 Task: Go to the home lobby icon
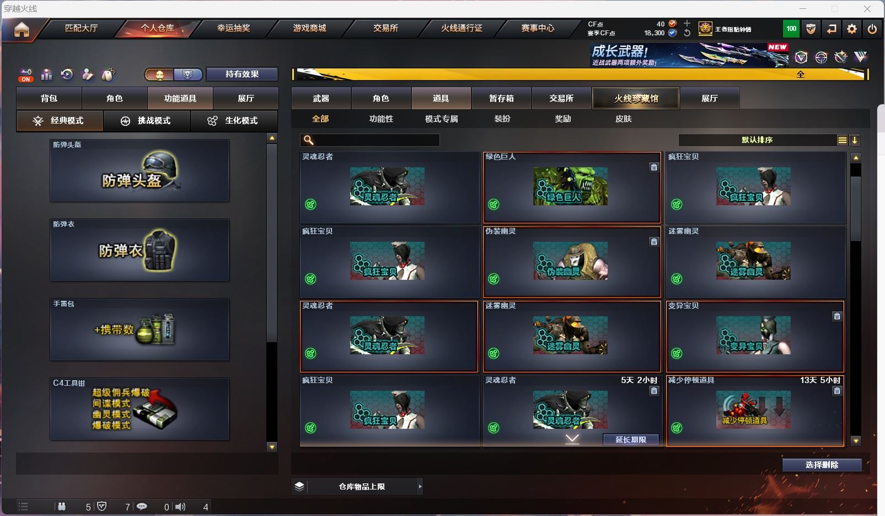(22, 29)
